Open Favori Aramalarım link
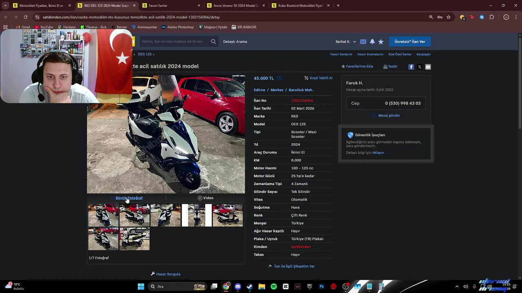The width and height of the screenshot is (522, 293). coord(370,54)
